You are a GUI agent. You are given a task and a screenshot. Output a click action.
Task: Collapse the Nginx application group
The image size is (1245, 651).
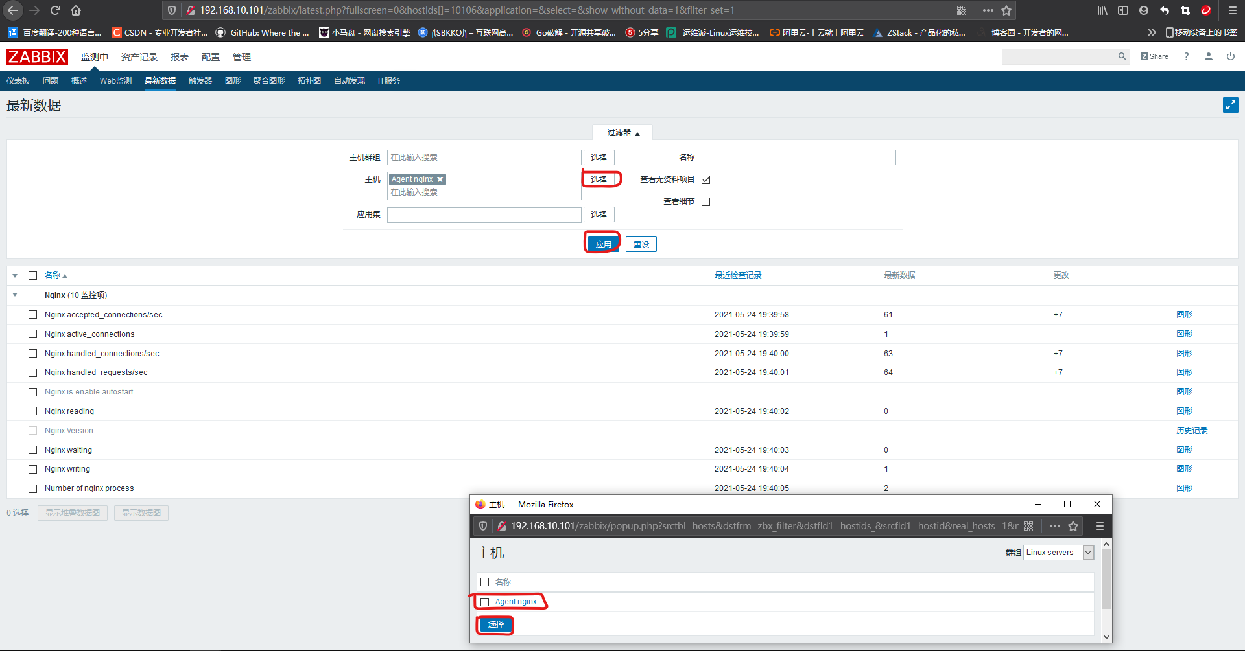tap(15, 295)
